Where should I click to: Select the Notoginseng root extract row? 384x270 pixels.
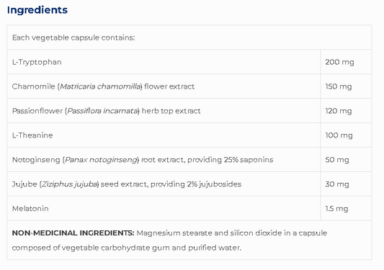tap(189, 160)
